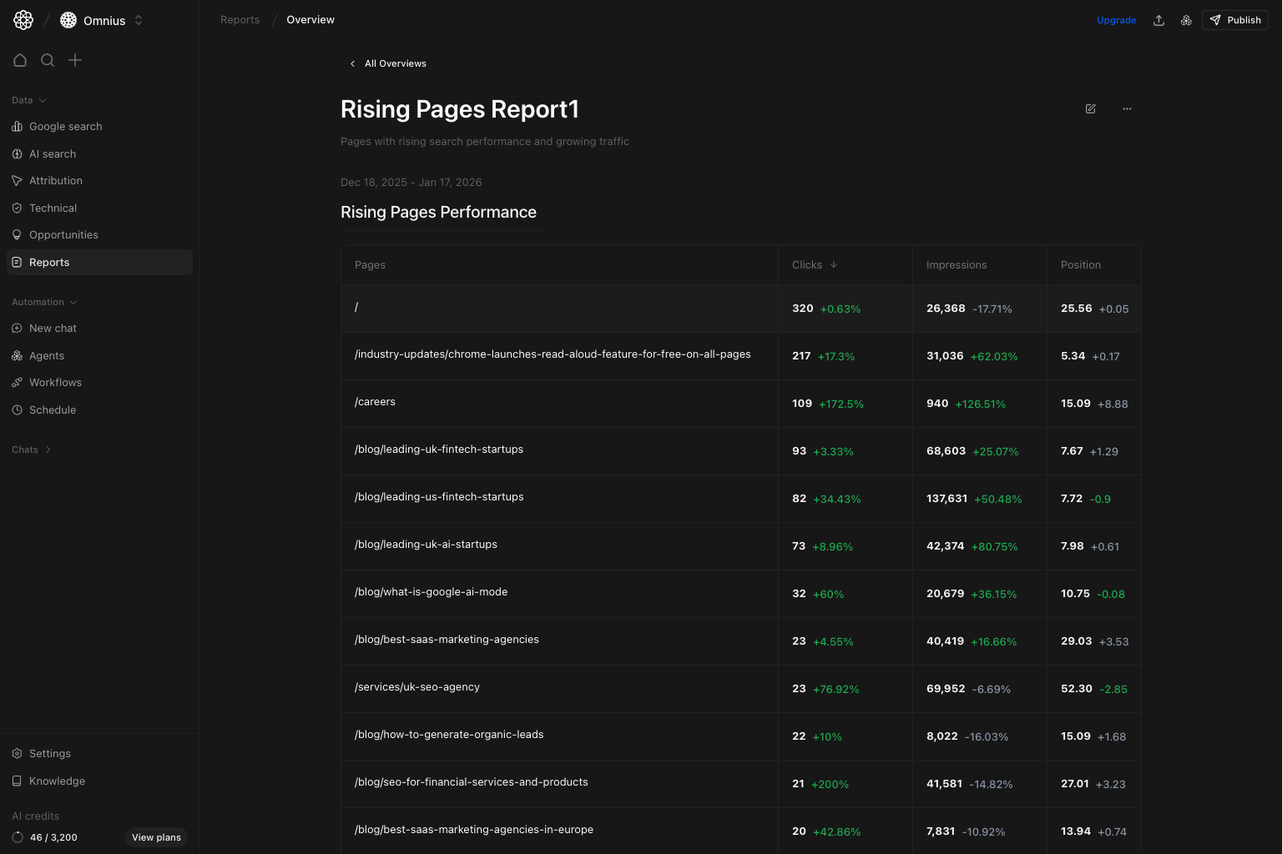
Task: Open the search tool in the sidebar
Action: (x=48, y=60)
